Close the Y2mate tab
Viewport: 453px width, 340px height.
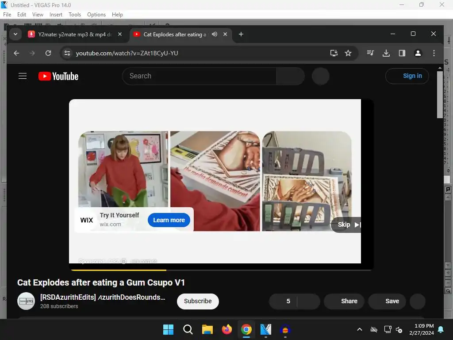(120, 35)
